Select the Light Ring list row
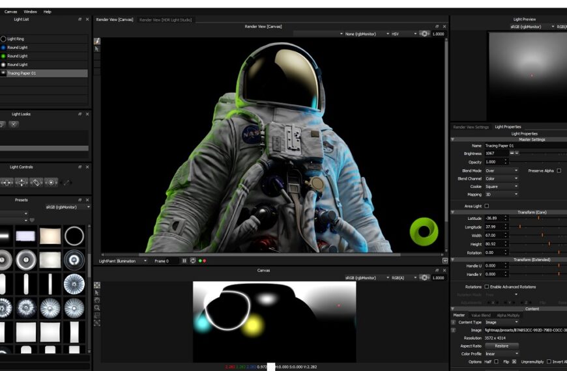The height and width of the screenshot is (371, 567). [44, 38]
